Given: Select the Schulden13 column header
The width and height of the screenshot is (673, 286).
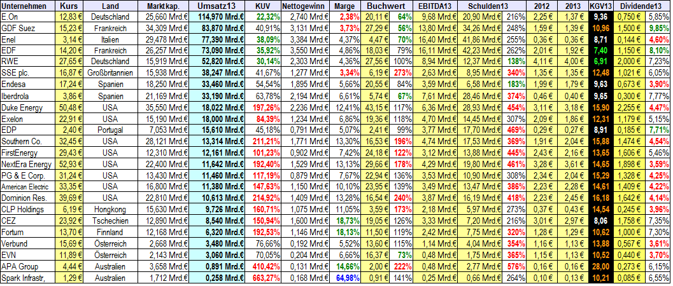Looking at the screenshot, I should tap(492, 6).
